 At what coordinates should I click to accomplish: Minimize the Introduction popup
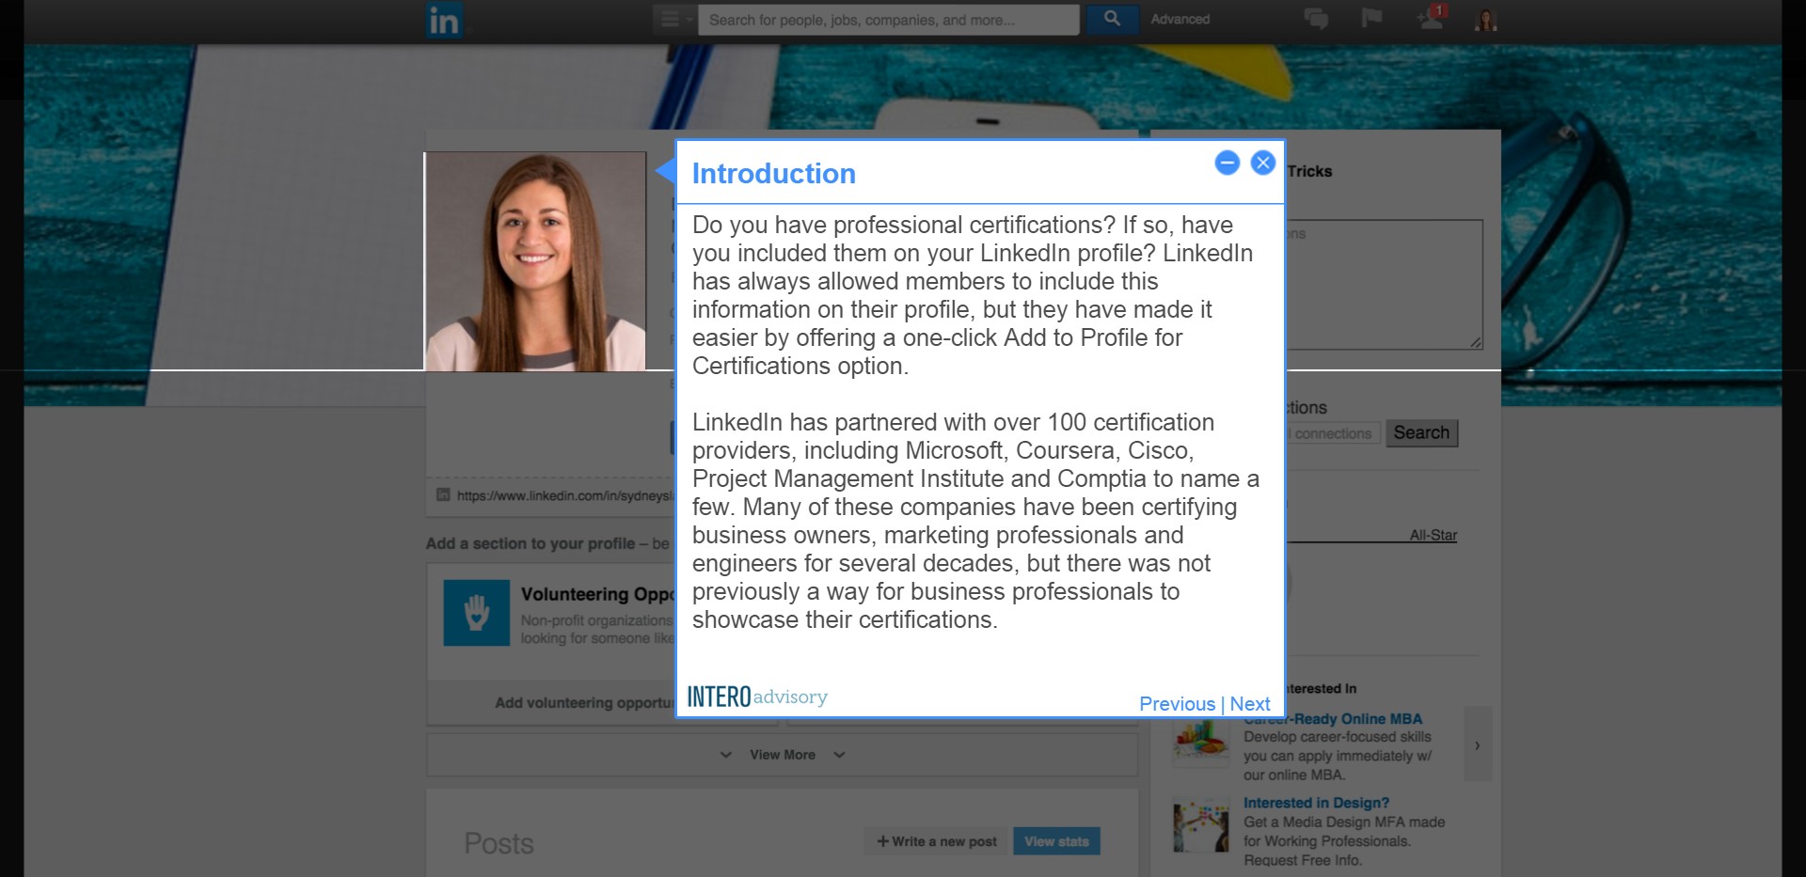click(x=1227, y=163)
